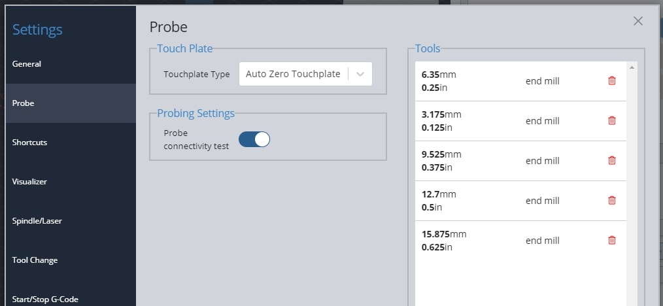Remove the 9.525mm end mill entry
The image size is (663, 306).
tap(611, 161)
